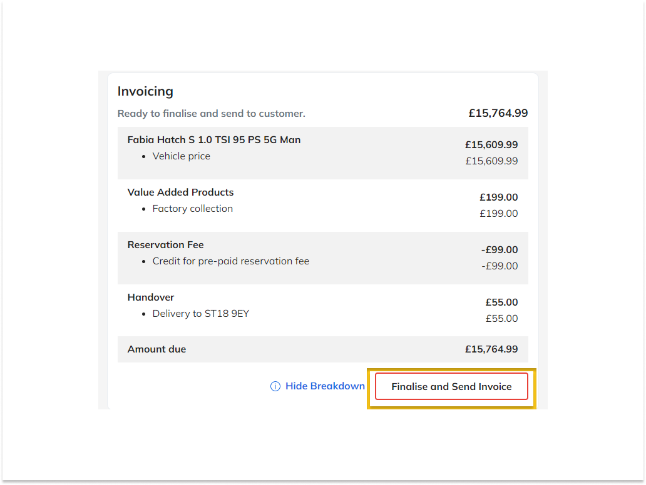Click the Amount due summary row
This screenshot has height=485, width=646.
pyautogui.click(x=156, y=349)
